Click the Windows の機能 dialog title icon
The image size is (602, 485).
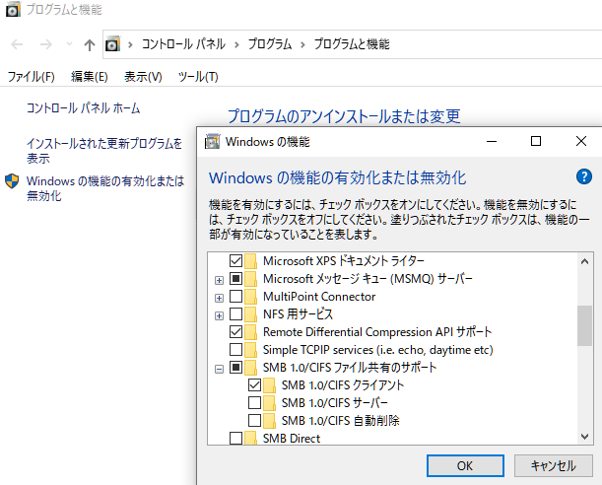(212, 142)
